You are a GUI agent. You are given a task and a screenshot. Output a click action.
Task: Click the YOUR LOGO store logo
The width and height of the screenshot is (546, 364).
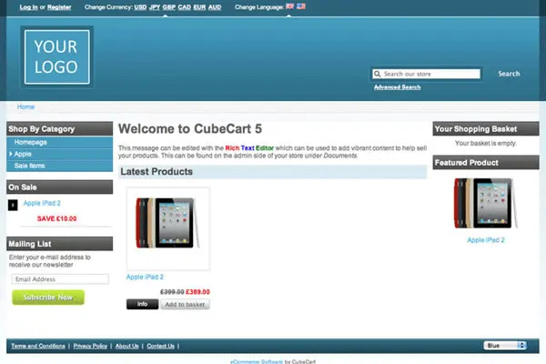(x=56, y=56)
